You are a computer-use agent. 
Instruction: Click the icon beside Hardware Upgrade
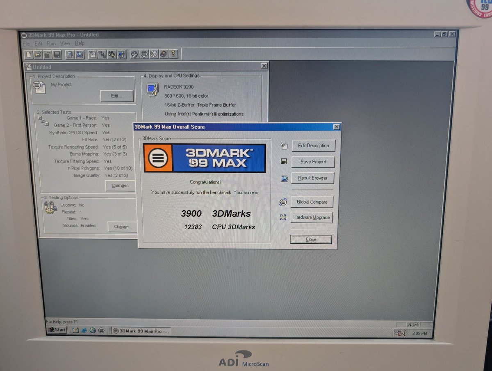click(283, 218)
